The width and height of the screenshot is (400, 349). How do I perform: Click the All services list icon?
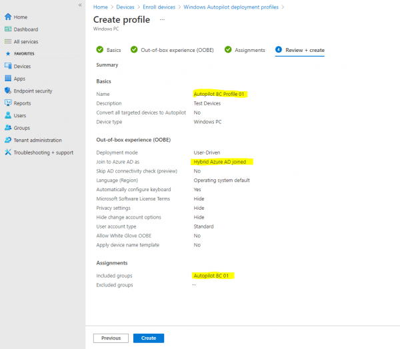coord(8,41)
